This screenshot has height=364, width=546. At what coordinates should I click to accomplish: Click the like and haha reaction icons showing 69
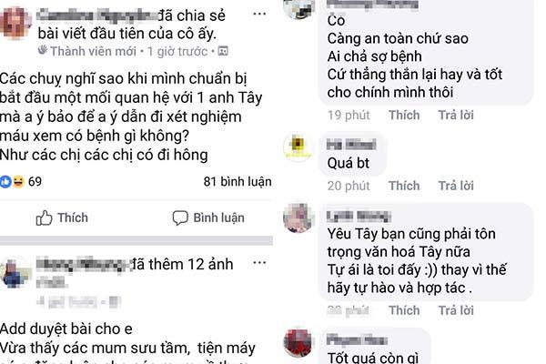click(x=13, y=181)
